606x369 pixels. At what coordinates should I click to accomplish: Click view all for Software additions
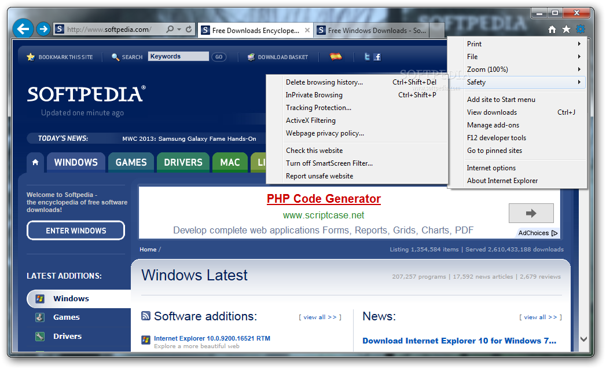[x=319, y=317]
